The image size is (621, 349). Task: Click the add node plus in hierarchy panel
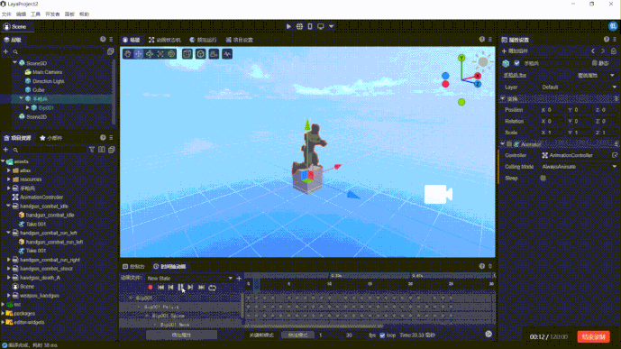tap(5, 51)
